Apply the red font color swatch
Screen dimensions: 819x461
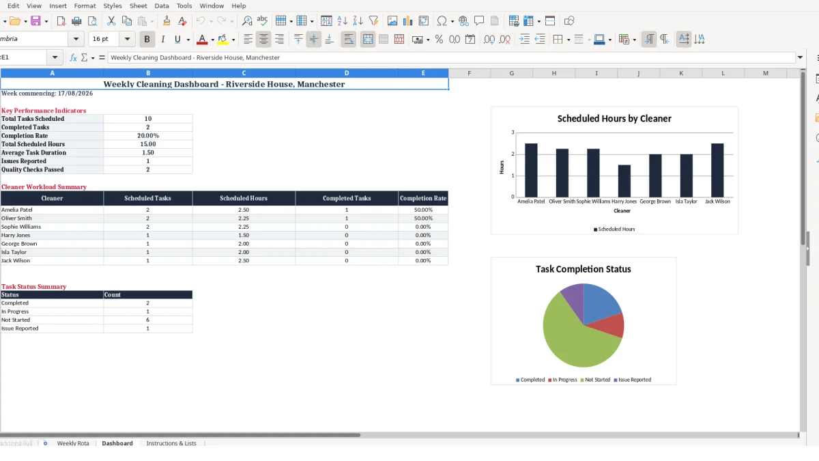click(202, 40)
